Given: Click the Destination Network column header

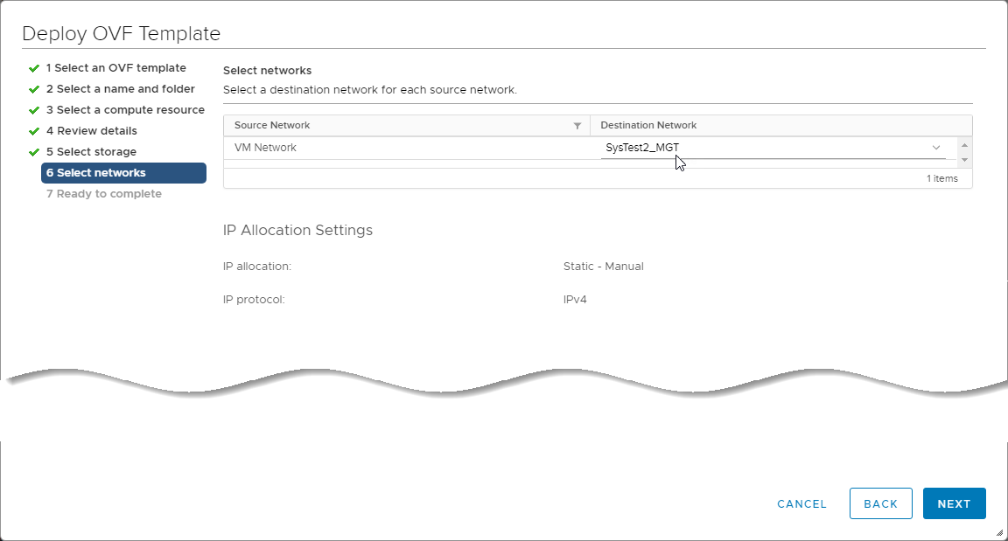Looking at the screenshot, I should click(x=648, y=126).
